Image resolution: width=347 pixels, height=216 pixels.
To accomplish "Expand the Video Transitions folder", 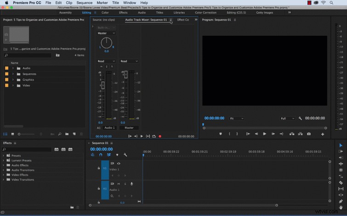I will click(x=3, y=180).
